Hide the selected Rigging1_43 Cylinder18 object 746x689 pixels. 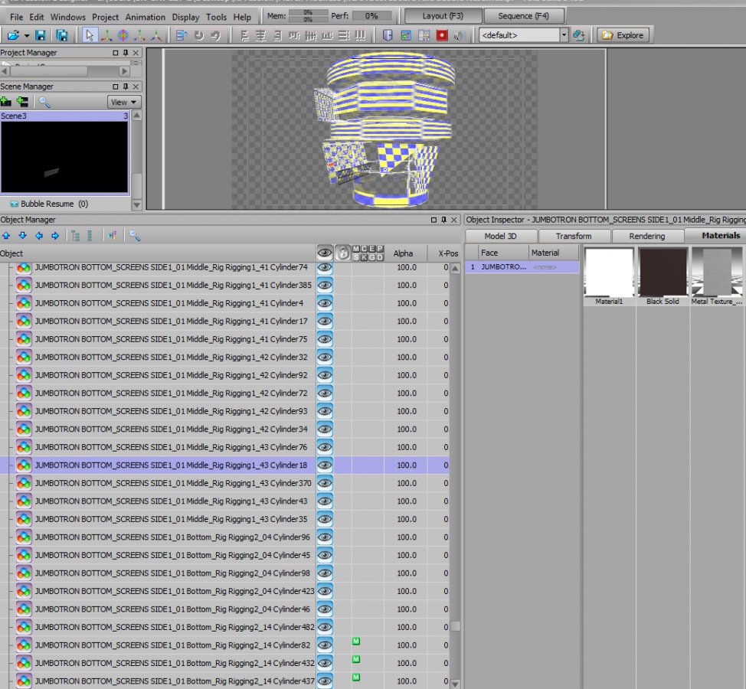tap(325, 465)
